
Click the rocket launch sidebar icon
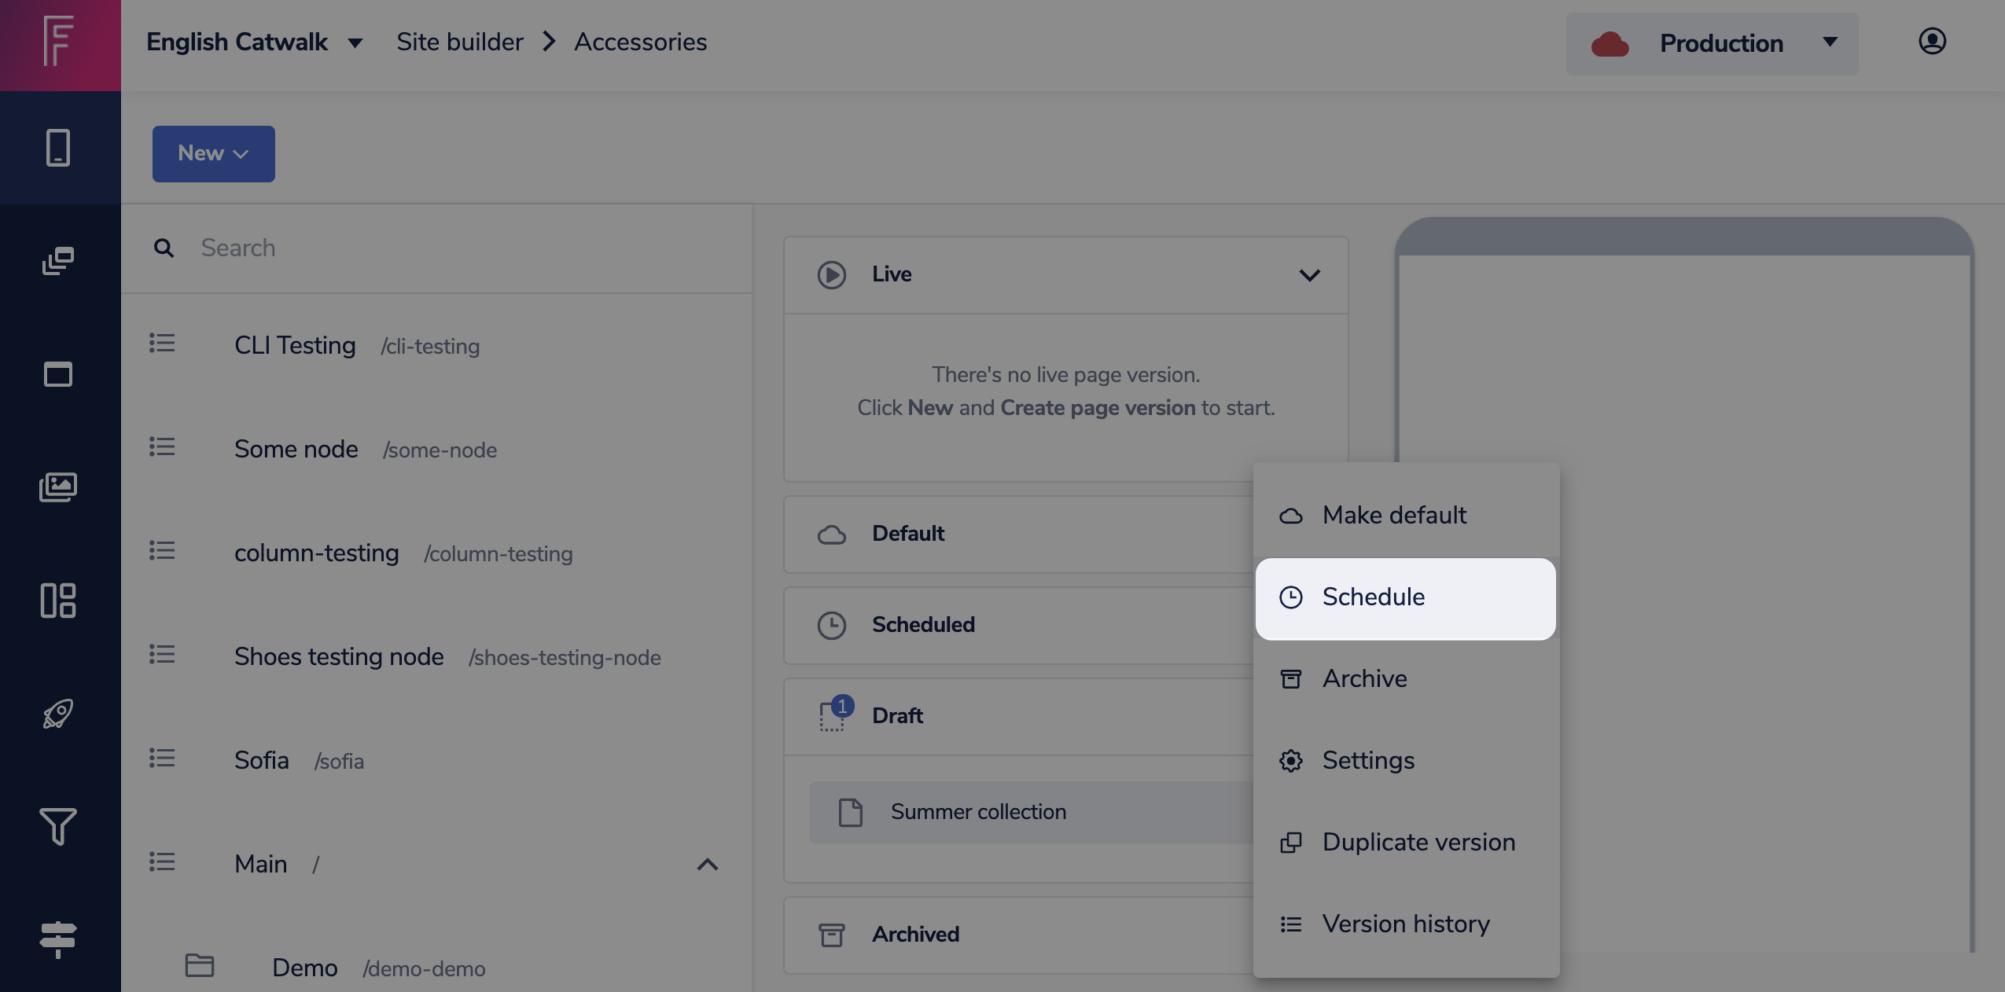tap(58, 714)
